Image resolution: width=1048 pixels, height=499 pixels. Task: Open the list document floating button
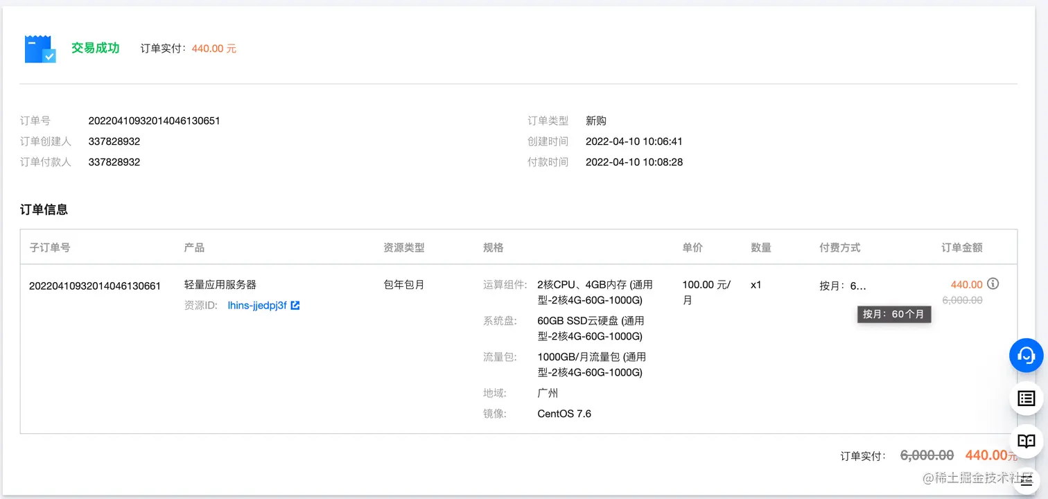(1026, 398)
